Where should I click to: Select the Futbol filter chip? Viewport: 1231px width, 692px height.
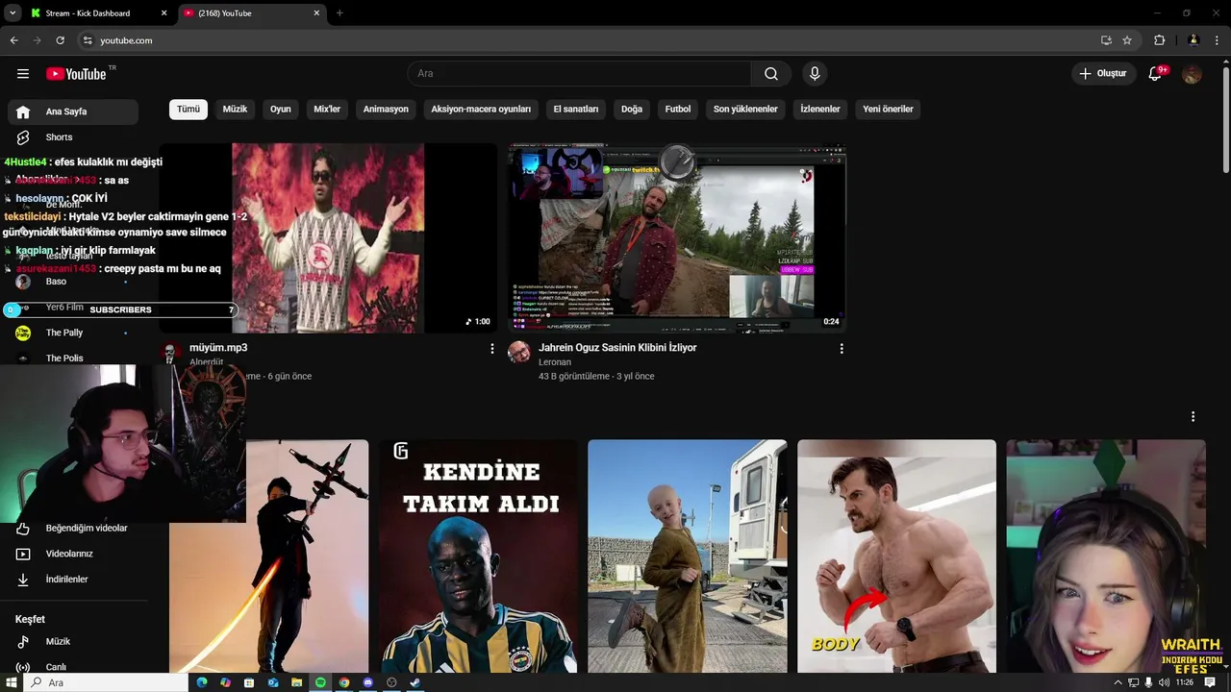[678, 109]
